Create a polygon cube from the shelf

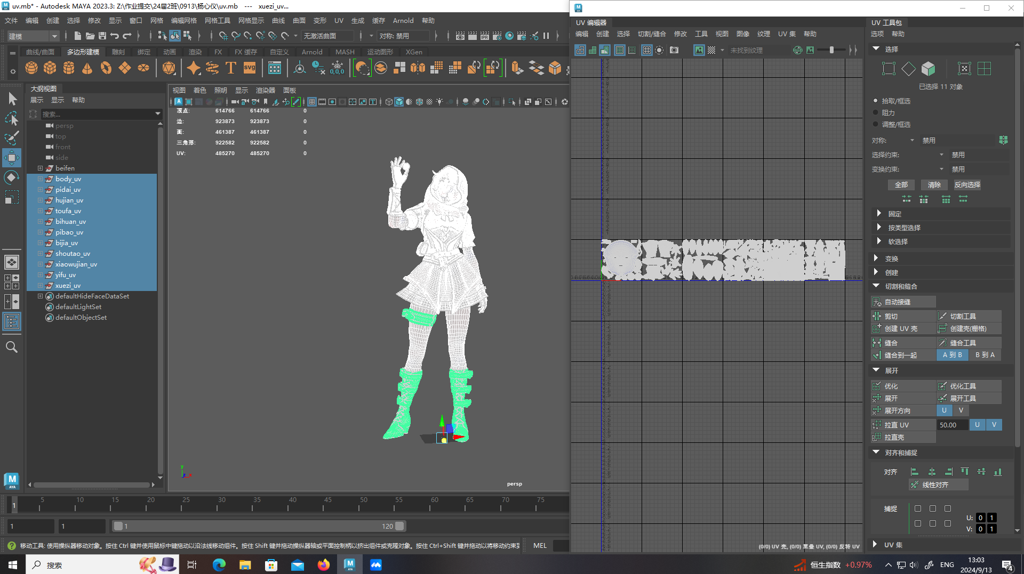pyautogui.click(x=50, y=68)
